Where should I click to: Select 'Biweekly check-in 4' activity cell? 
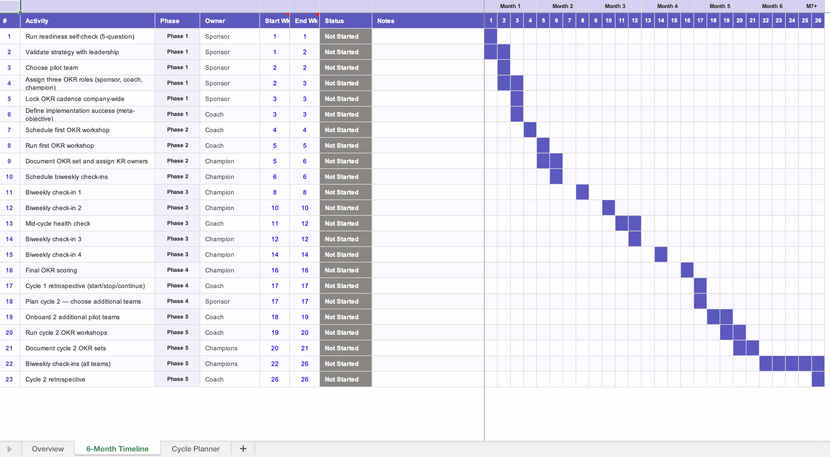(x=88, y=255)
